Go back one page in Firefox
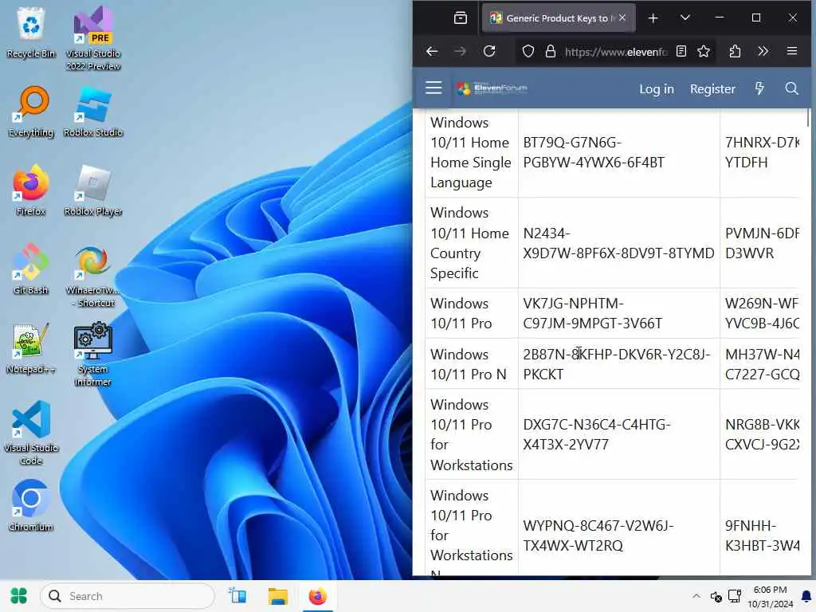 coord(432,51)
